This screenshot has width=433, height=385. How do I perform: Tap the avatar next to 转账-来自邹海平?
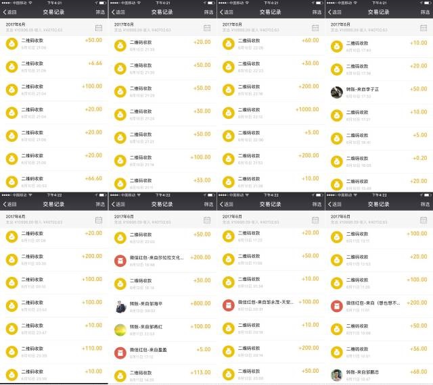120,305
